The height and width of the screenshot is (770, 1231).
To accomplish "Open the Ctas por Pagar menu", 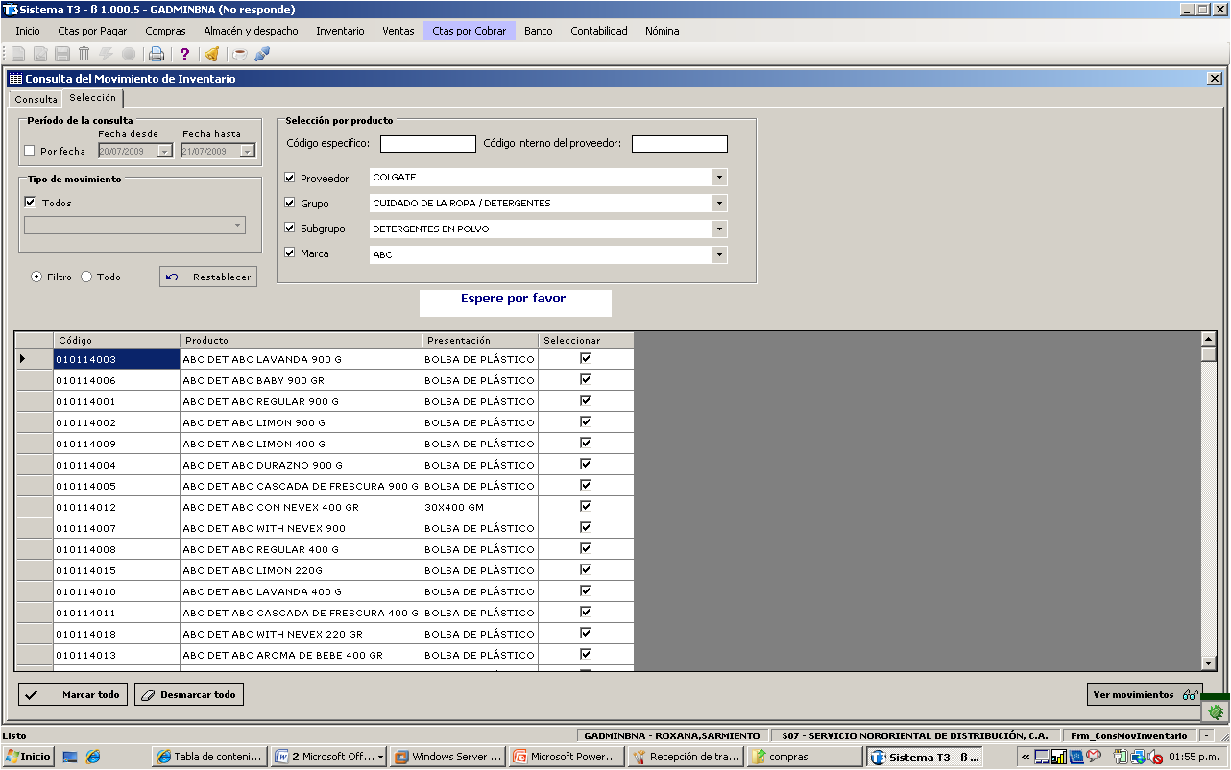I will coord(92,31).
